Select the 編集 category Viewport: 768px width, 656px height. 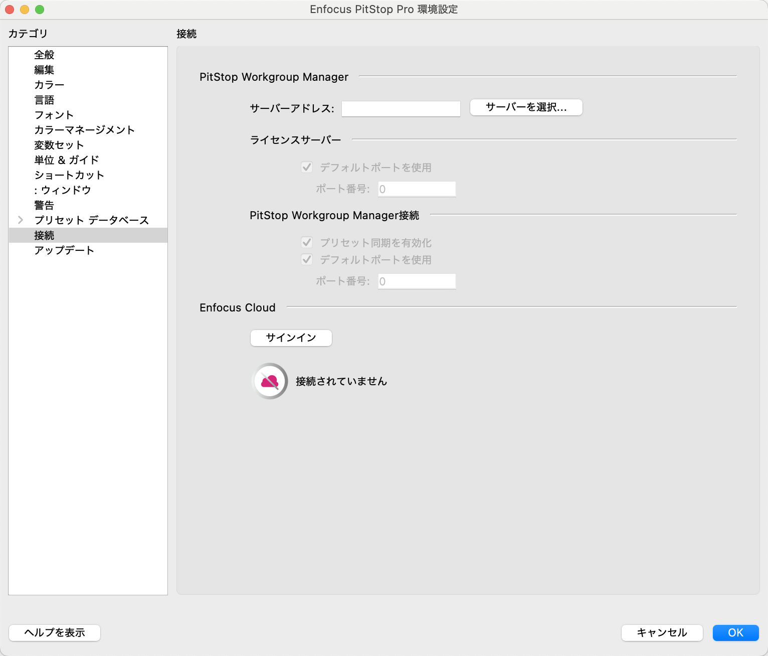(x=88, y=70)
